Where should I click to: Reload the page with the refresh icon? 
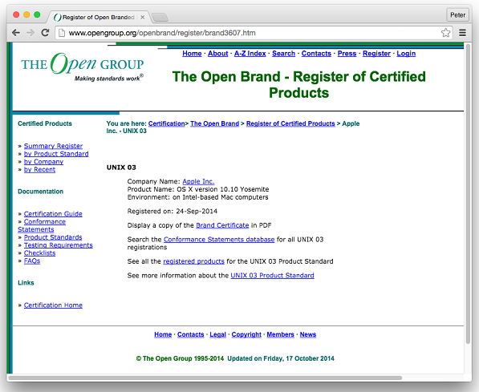coord(45,33)
